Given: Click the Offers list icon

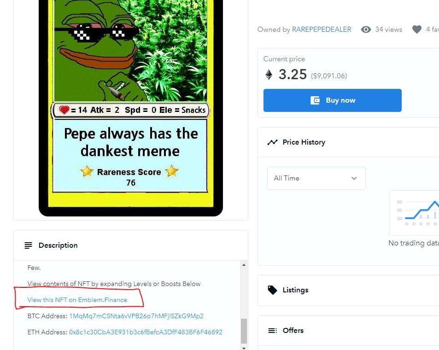Looking at the screenshot, I should (x=272, y=331).
